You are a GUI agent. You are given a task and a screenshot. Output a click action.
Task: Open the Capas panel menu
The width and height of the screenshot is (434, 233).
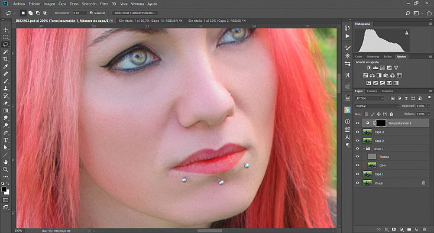point(430,91)
